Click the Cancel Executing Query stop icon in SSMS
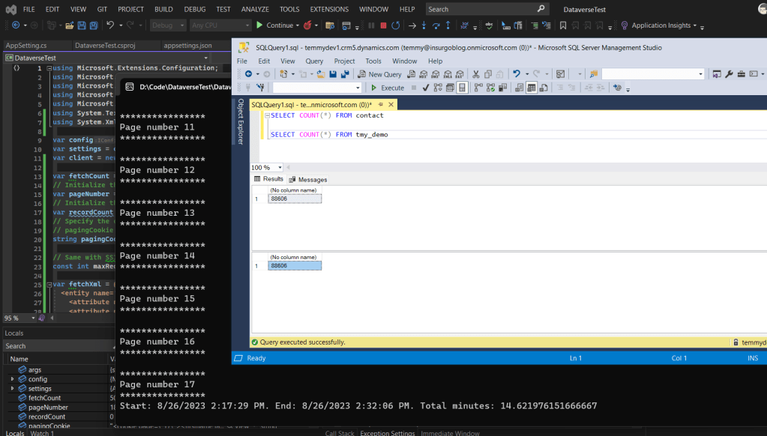This screenshot has width=767, height=436. click(414, 88)
